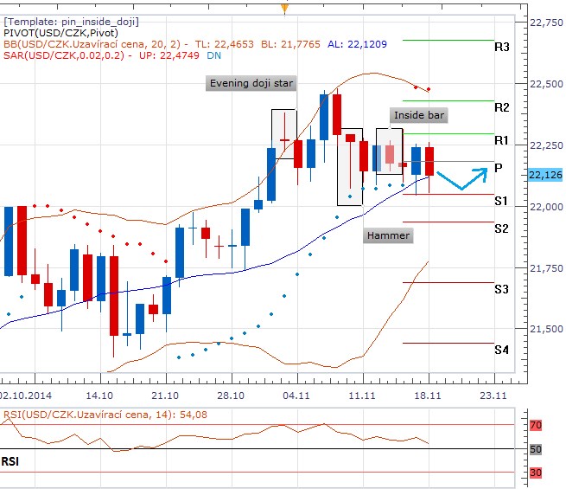Click the Template: pin_inside_doji title text

tap(71, 21)
